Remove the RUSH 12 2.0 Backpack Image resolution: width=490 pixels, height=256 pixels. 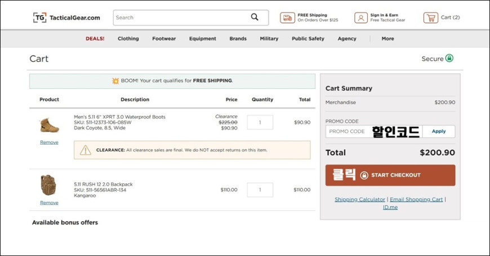coord(49,203)
